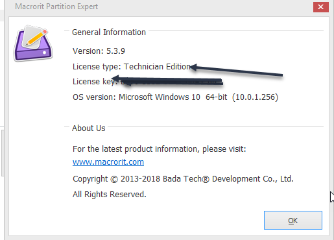Viewport: 334px width, 240px height.
Task: Click the Copyright 2013-2018 Bada Tech line
Action: point(183,179)
